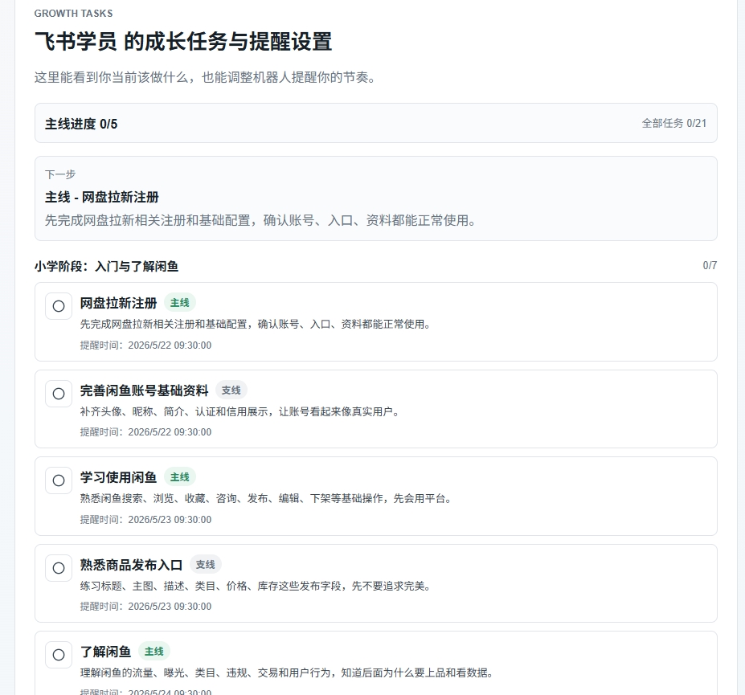Click the description starting 练习标题、主图
Viewport: 745px width, 695px height.
pyautogui.click(x=256, y=587)
